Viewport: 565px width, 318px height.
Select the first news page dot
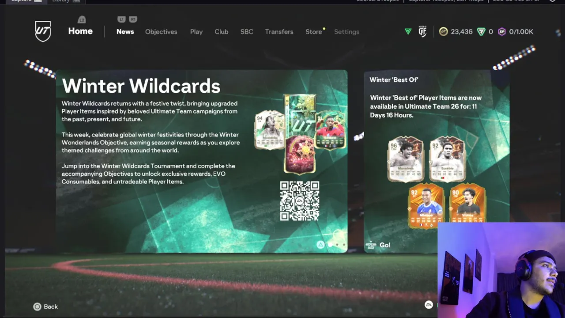click(x=330, y=245)
